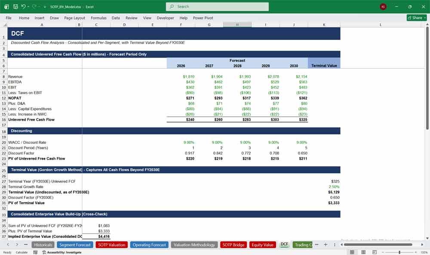Switch to the Segment Forecast sheet
Screen dimensions: 430x255
point(75,245)
